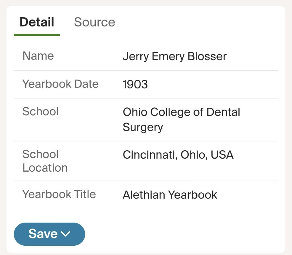Click the word 'Surgery' in School value

coord(143,127)
